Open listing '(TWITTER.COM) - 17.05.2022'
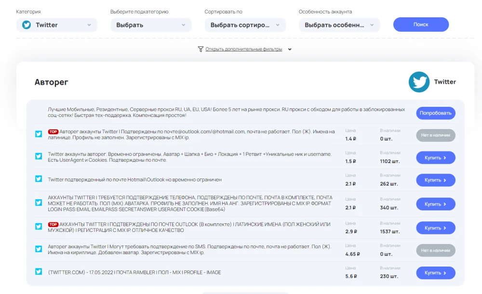The width and height of the screenshot is (482, 294). point(134,272)
